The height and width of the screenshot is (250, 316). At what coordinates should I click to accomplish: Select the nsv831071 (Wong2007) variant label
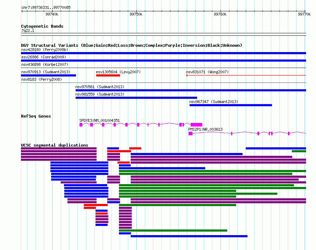(x=207, y=72)
